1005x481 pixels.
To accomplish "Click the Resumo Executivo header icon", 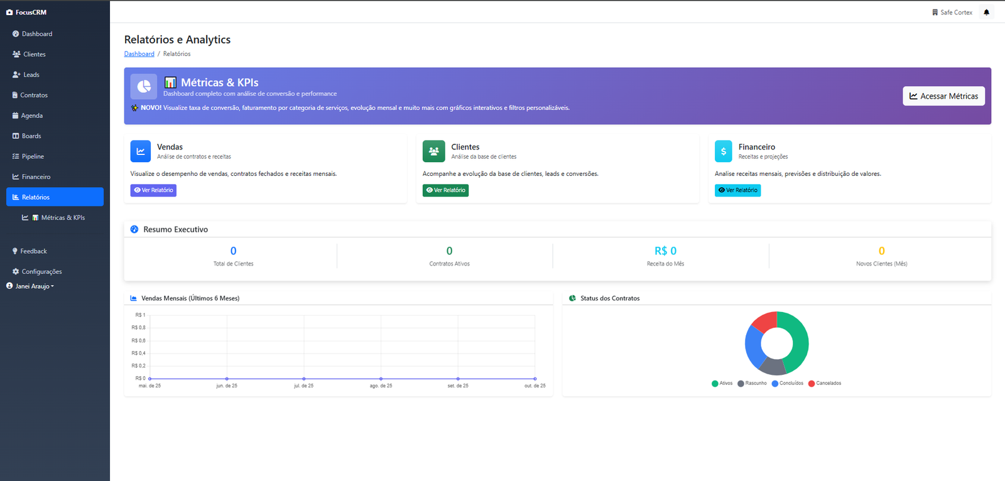I will point(134,229).
